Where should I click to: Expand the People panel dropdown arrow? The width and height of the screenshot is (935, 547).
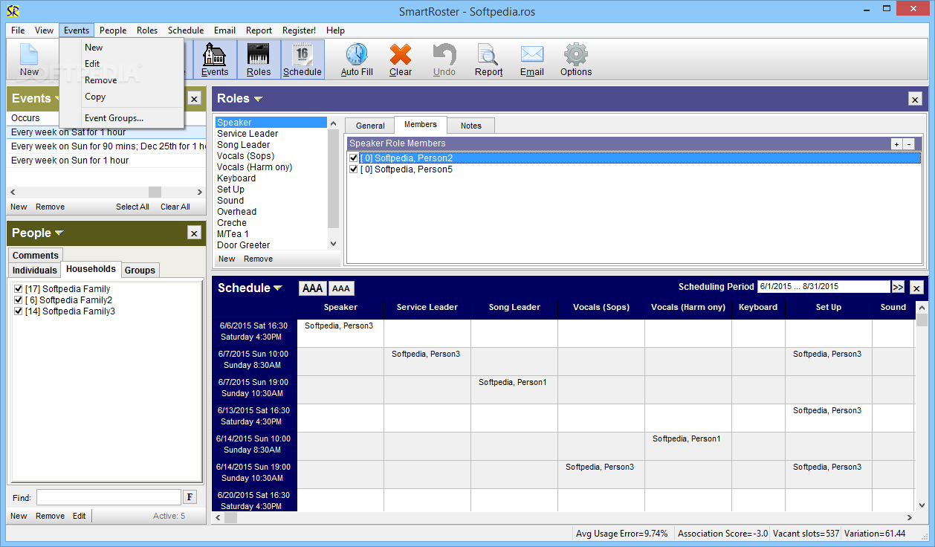tap(59, 233)
